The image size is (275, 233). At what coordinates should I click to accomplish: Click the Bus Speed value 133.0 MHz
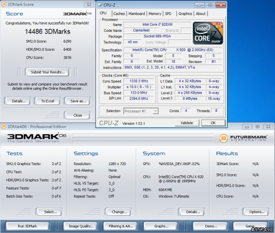139,92
